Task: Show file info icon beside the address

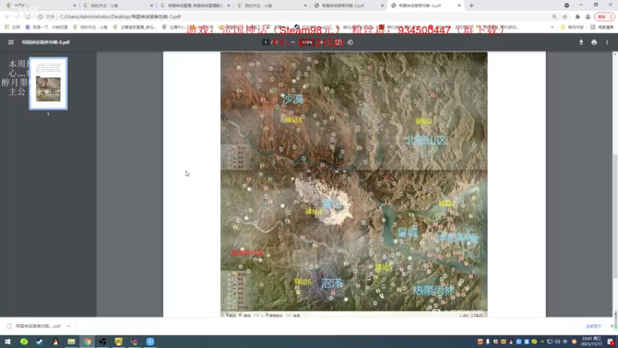Action: (x=40, y=16)
